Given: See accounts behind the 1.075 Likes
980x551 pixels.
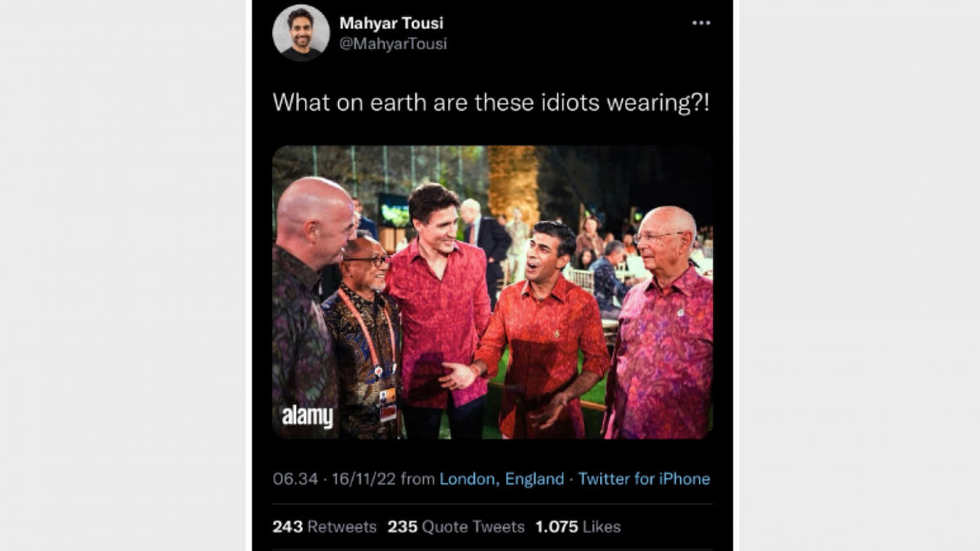Looking at the screenshot, I should coord(577,527).
